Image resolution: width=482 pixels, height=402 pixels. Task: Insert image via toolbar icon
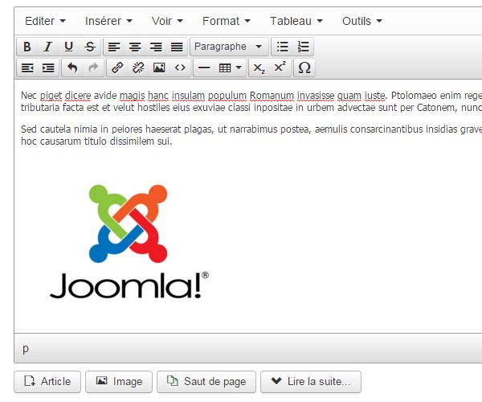point(159,68)
